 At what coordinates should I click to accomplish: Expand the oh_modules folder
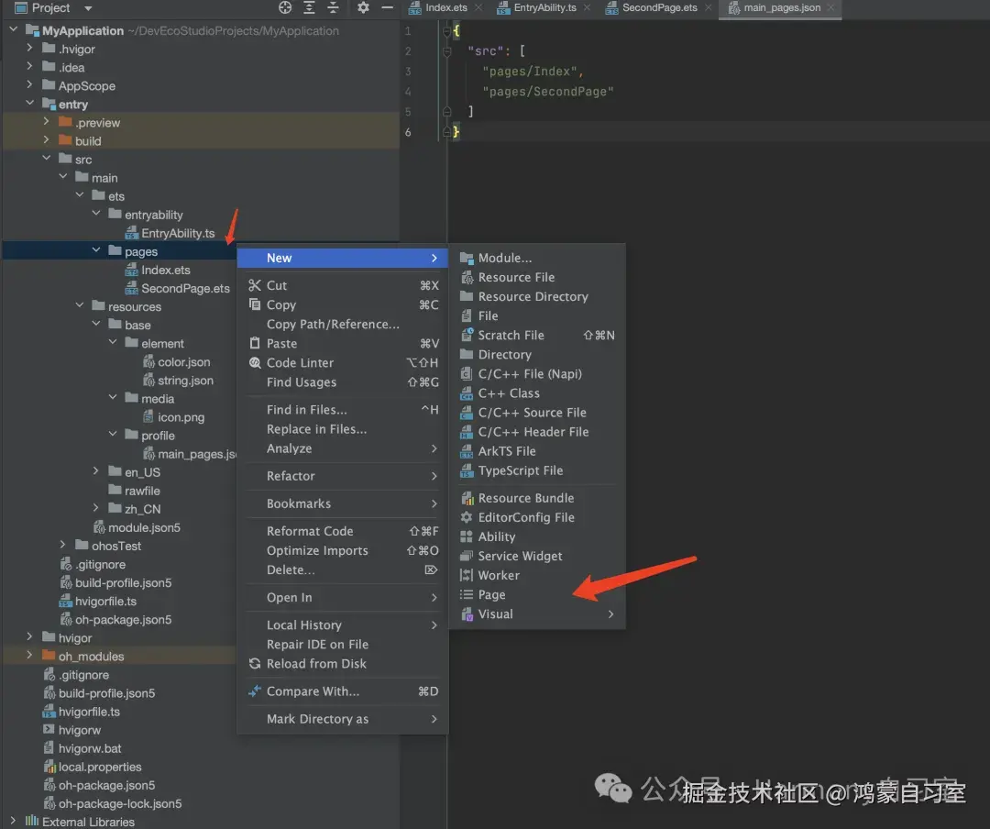point(29,656)
